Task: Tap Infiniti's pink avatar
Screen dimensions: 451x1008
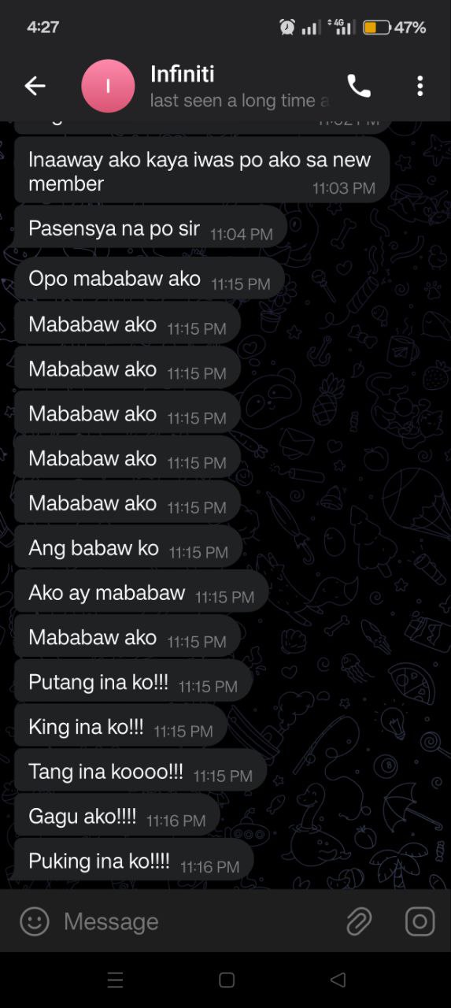Action: click(x=108, y=86)
